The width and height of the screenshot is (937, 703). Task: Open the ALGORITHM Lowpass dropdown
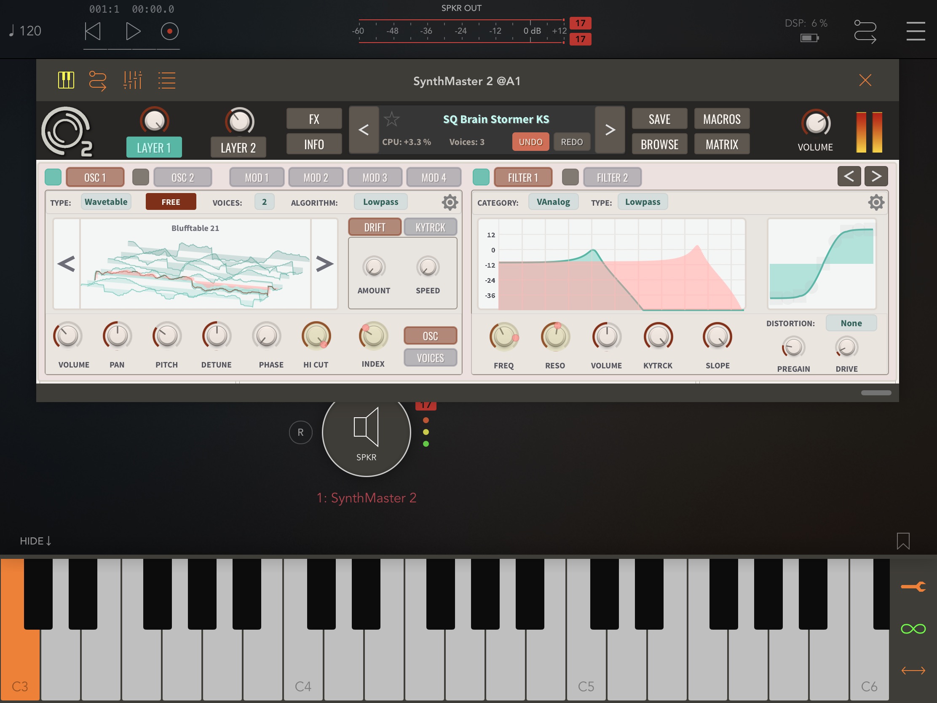(x=380, y=202)
